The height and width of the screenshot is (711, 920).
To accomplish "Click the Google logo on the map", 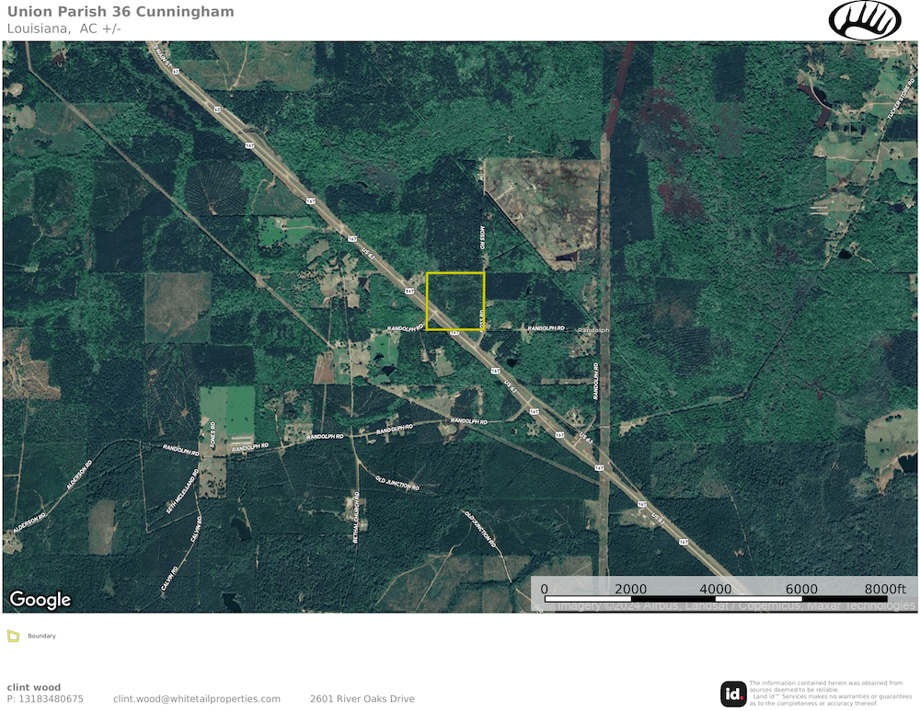I will click(40, 600).
